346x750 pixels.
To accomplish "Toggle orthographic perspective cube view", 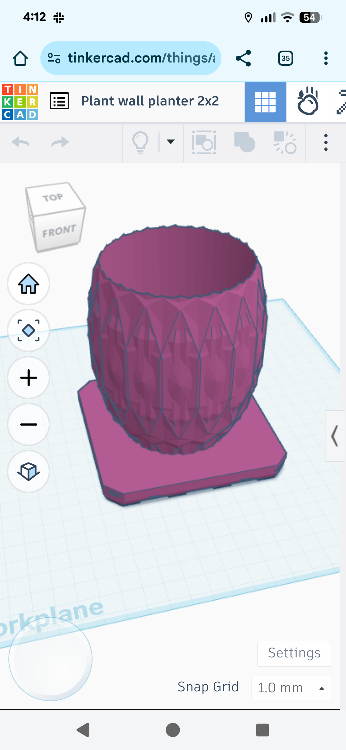I will (x=29, y=471).
